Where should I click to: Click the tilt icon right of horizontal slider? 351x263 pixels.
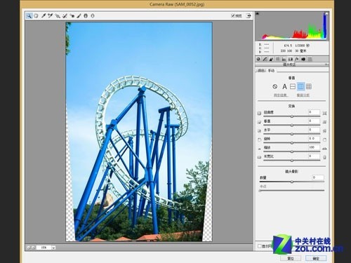pyautogui.click(x=324, y=131)
